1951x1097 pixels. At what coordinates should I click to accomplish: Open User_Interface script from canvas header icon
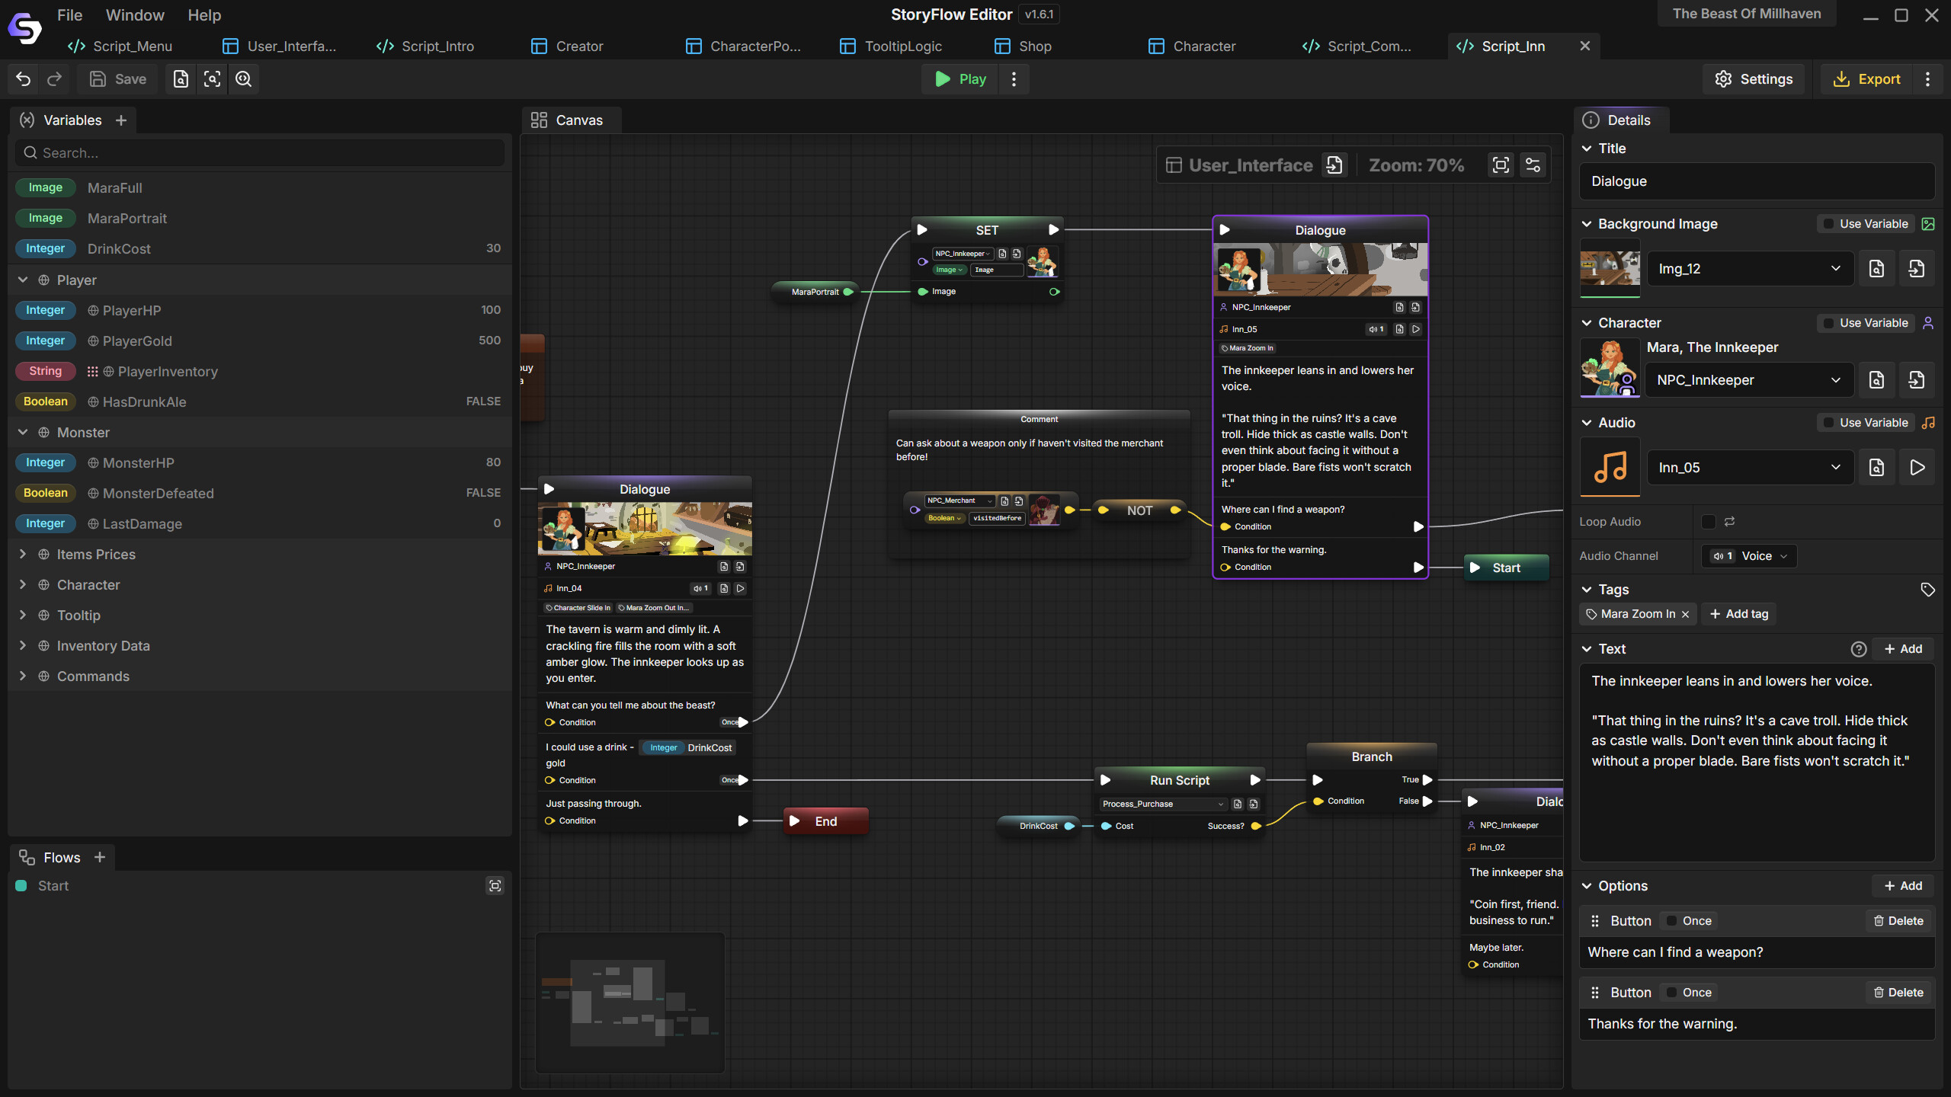tap(1334, 165)
